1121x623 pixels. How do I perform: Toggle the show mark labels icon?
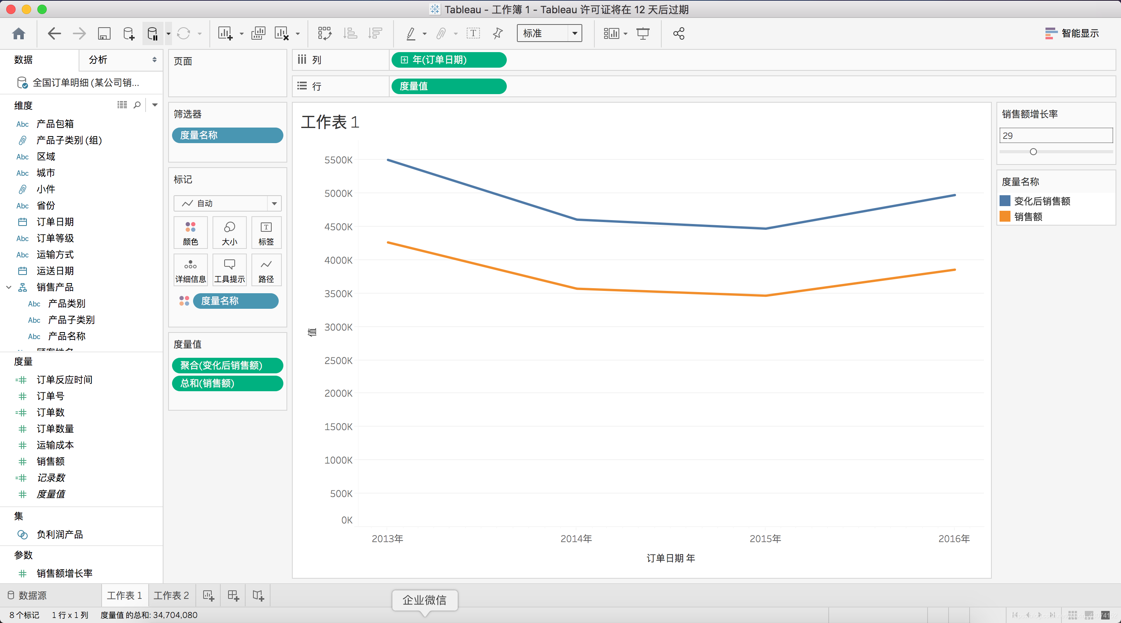(x=473, y=33)
